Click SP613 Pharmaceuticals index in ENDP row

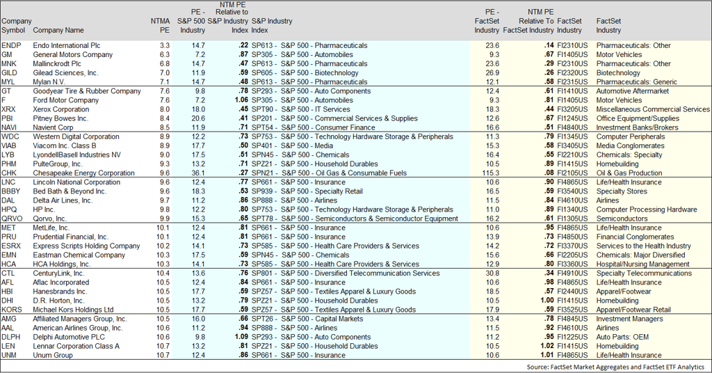[x=309, y=45]
